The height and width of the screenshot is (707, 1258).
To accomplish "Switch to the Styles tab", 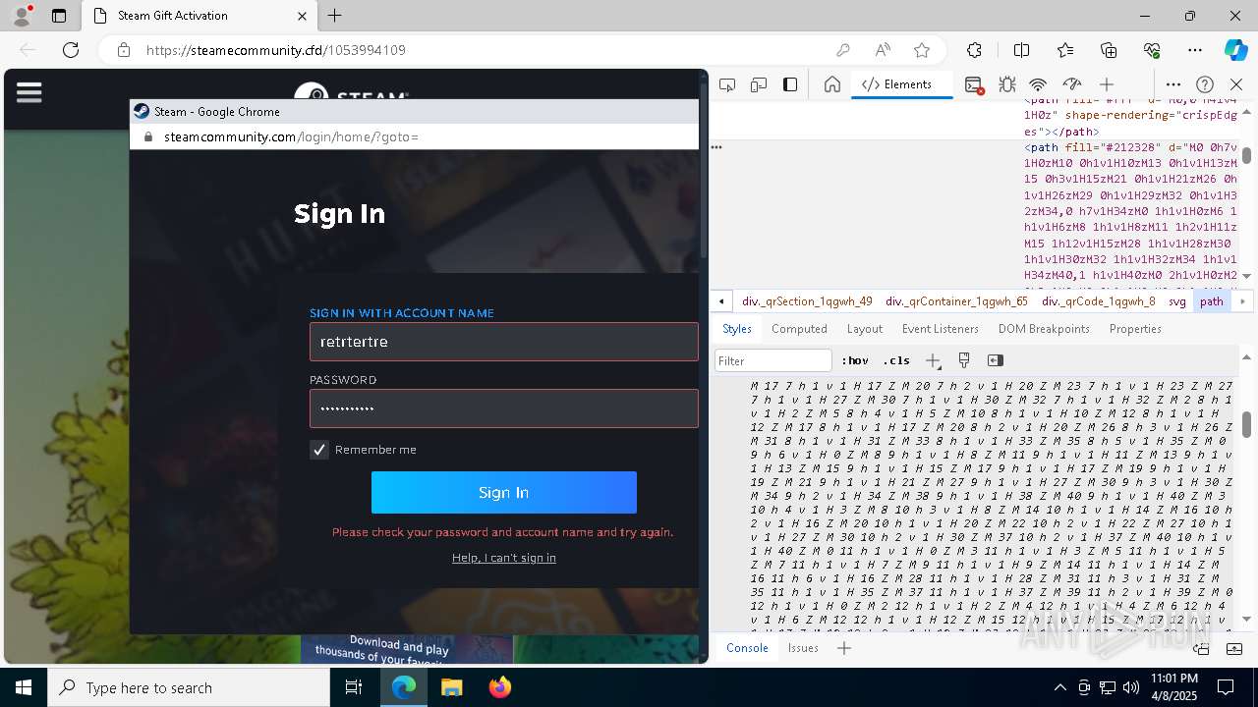I will click(736, 329).
